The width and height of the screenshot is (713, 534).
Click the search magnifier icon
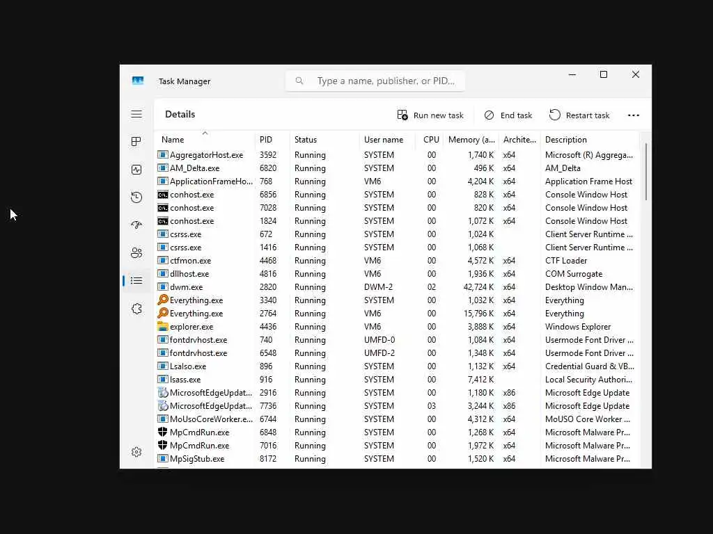tap(299, 81)
